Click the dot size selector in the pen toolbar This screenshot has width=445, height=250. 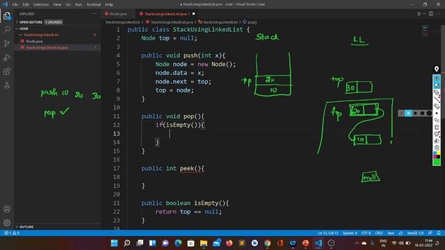coord(437,113)
